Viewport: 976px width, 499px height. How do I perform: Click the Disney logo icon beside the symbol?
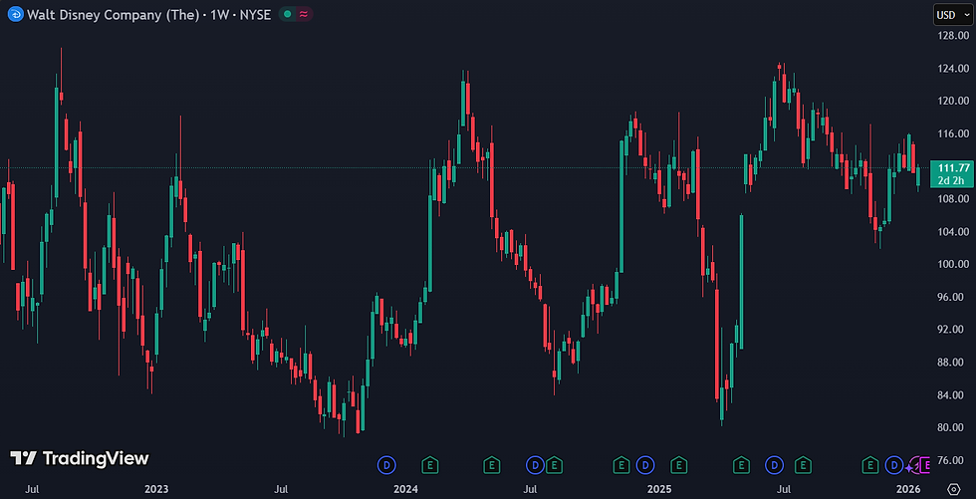16,15
